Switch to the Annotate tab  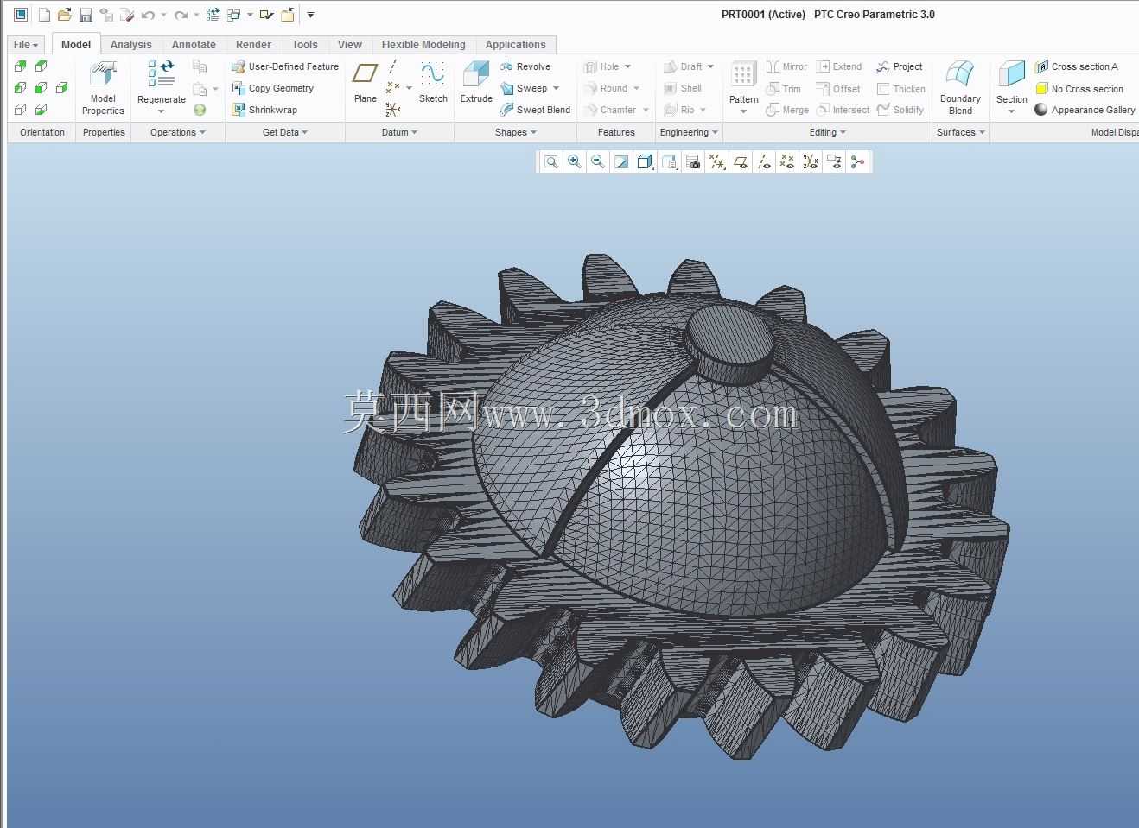pos(194,45)
